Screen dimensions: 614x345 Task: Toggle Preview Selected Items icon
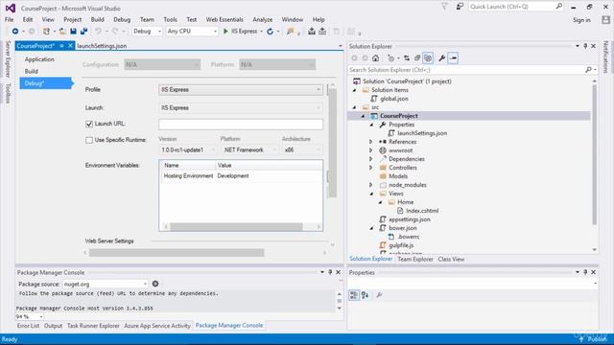click(x=453, y=58)
